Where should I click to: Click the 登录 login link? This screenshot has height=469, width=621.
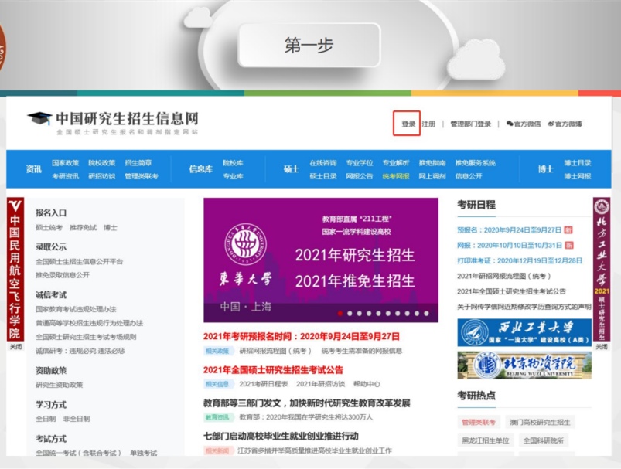pyautogui.click(x=408, y=124)
